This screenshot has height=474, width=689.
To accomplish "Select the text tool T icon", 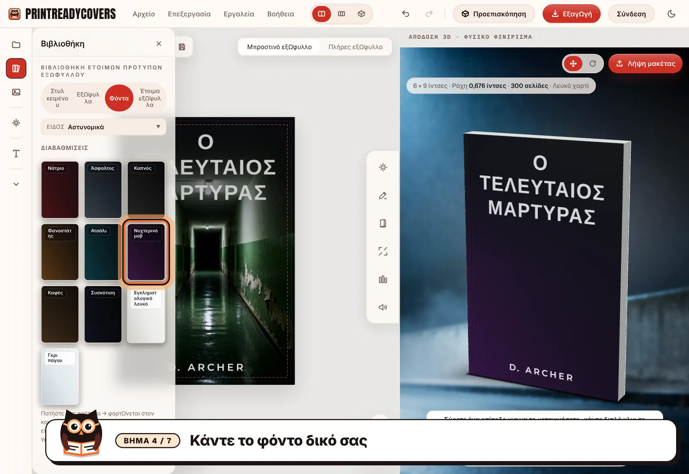I will 16,154.
